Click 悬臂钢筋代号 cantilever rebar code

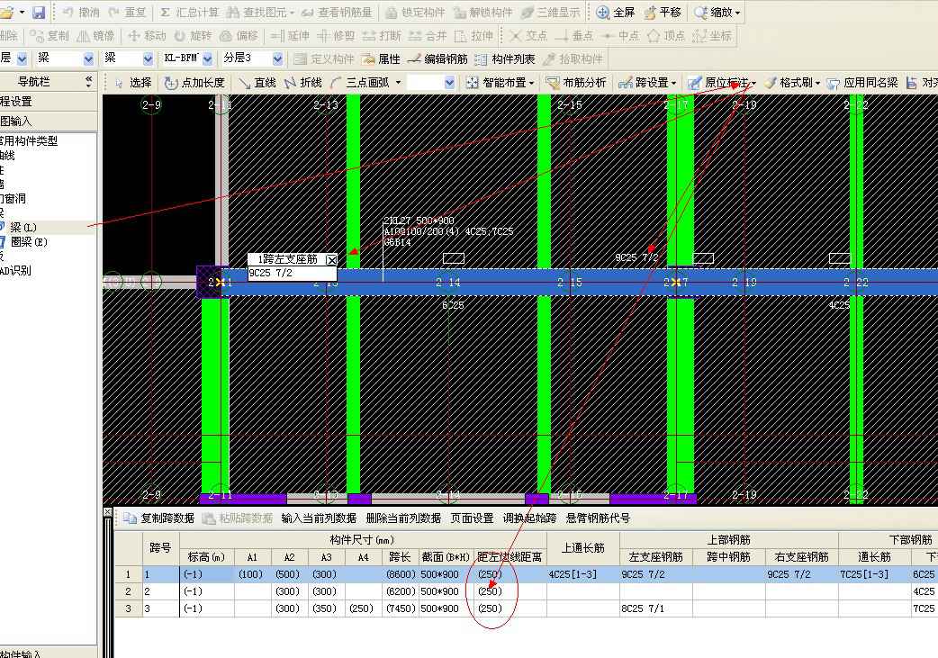pos(599,518)
